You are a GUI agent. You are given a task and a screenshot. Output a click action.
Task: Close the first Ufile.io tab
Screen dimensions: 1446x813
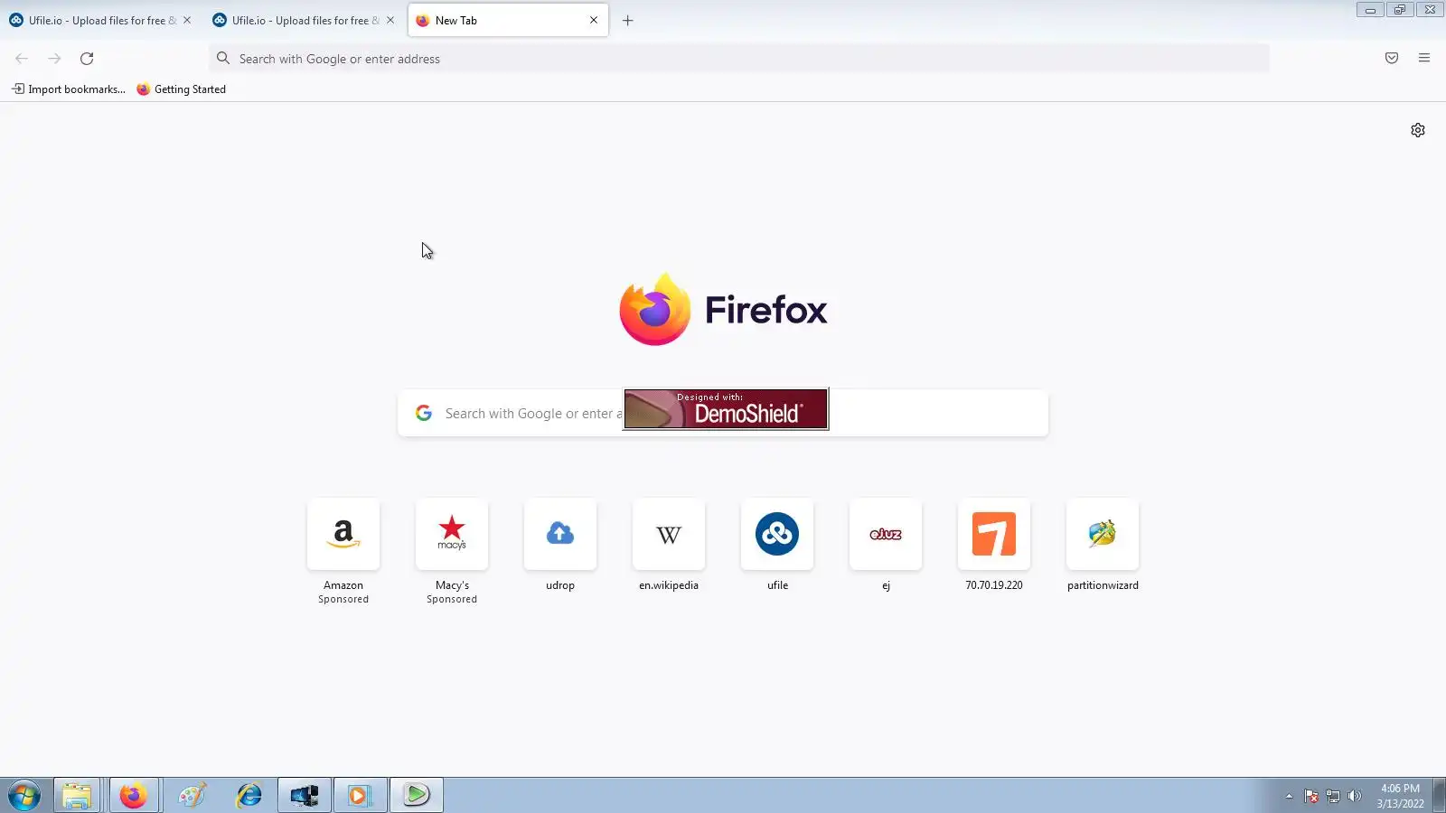187,20
